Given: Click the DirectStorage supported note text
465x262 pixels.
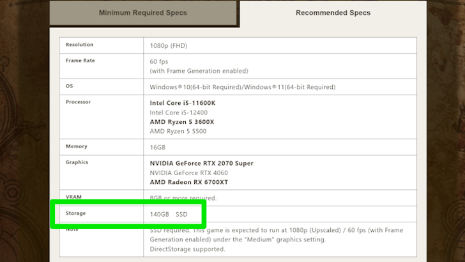Looking at the screenshot, I should pyautogui.click(x=187, y=249).
